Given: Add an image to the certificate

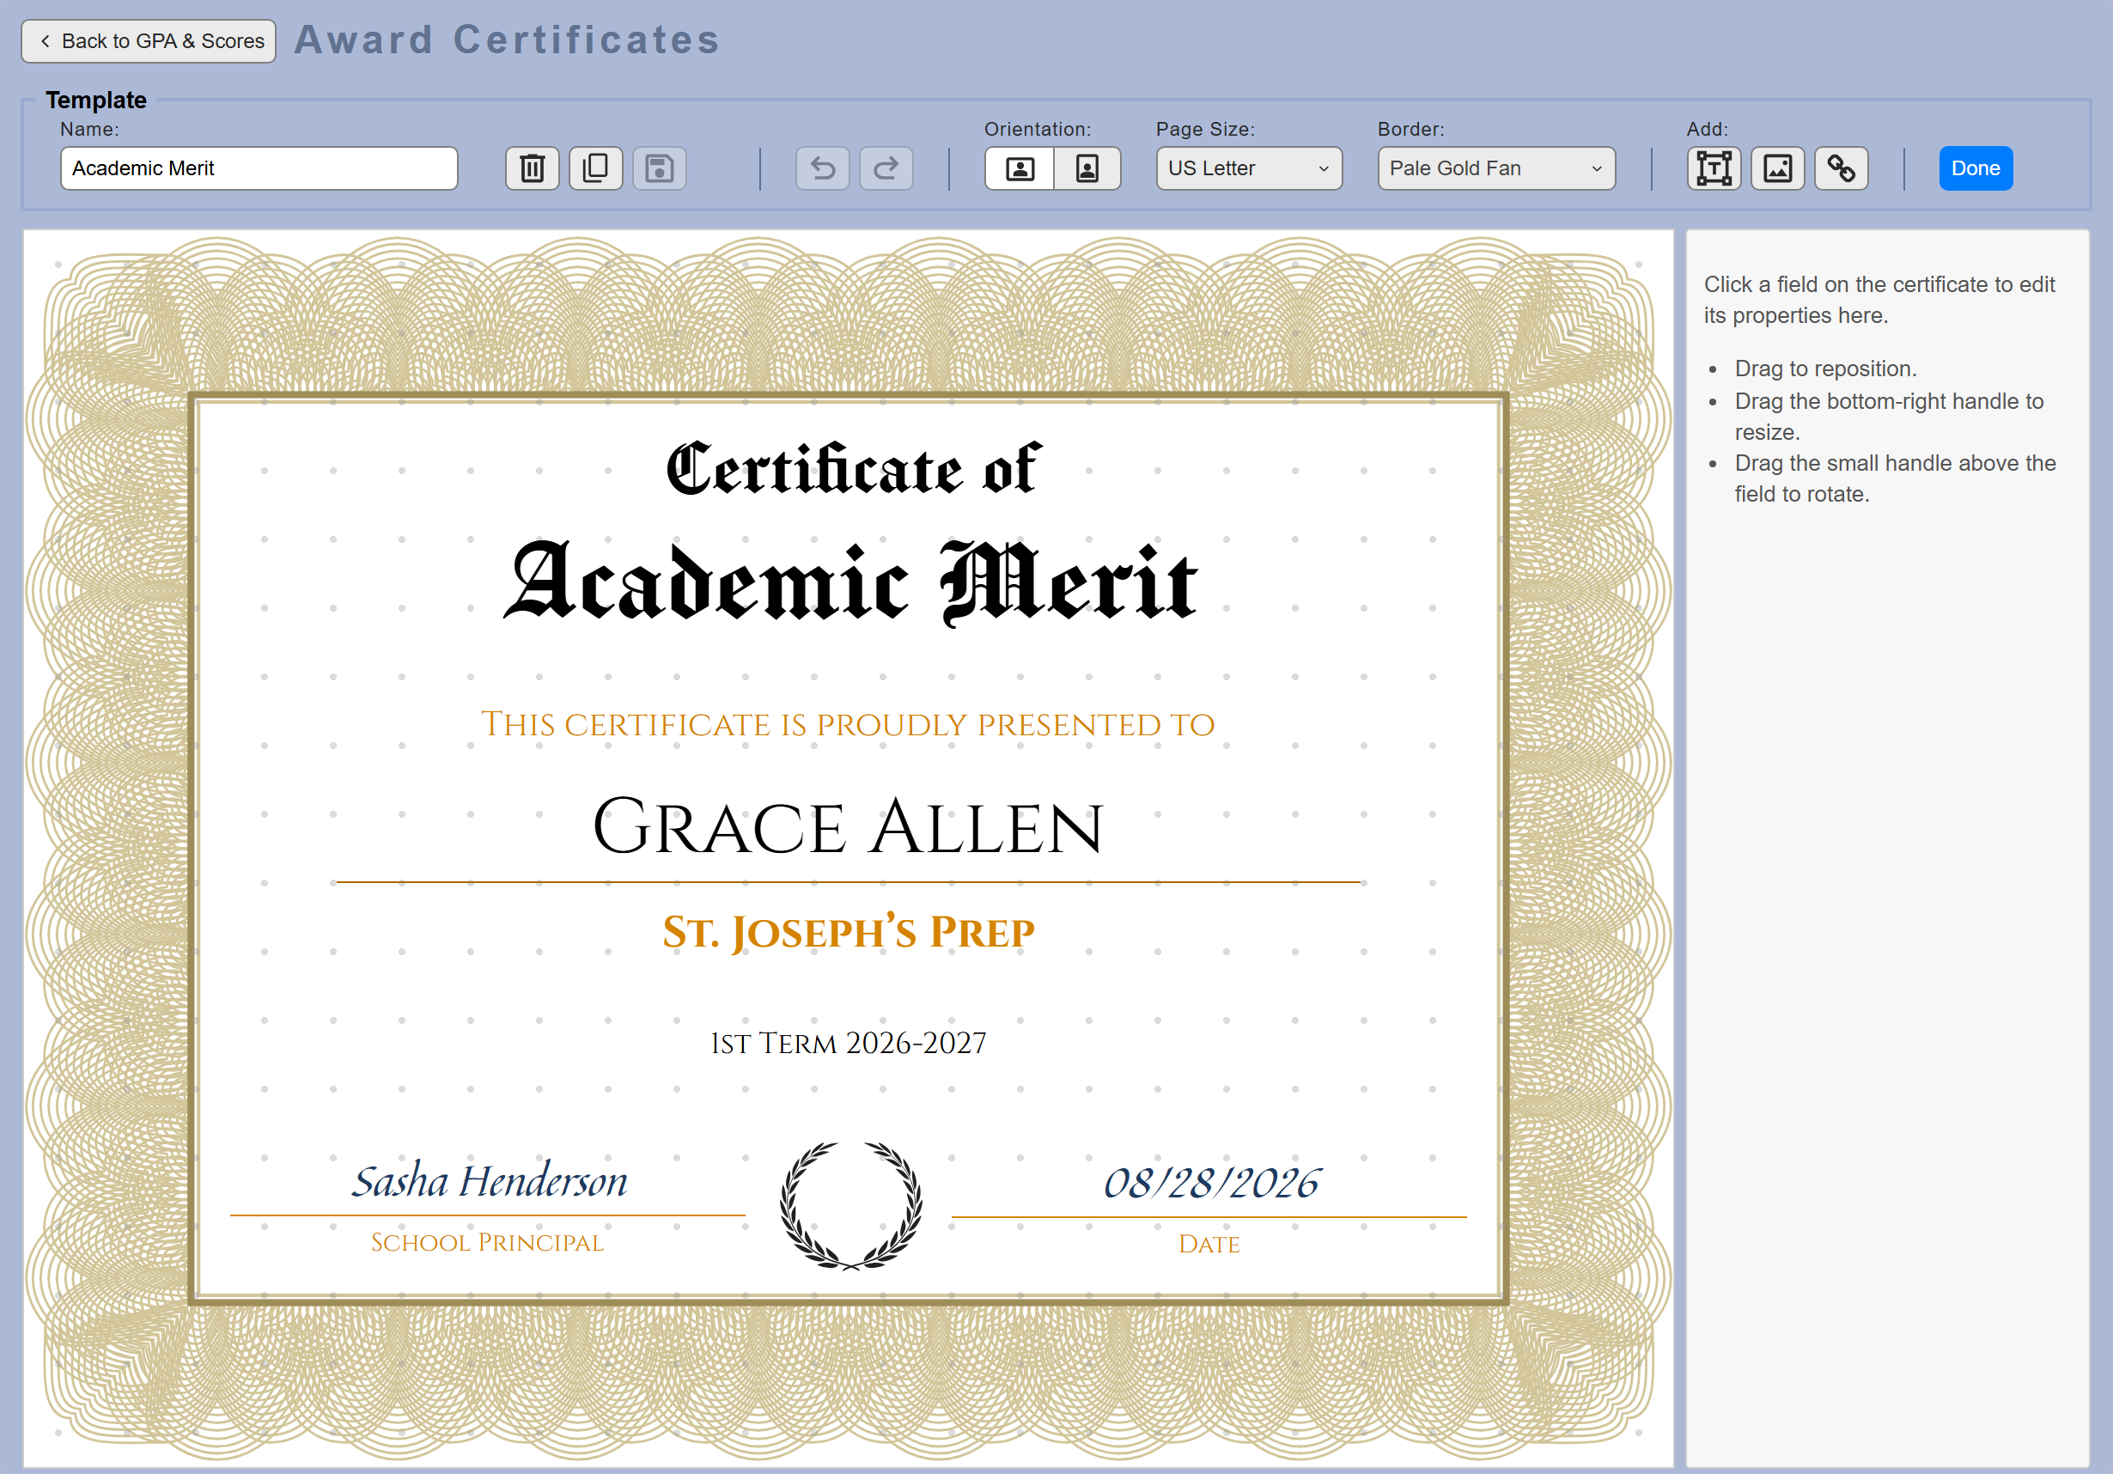Looking at the screenshot, I should 1777,168.
